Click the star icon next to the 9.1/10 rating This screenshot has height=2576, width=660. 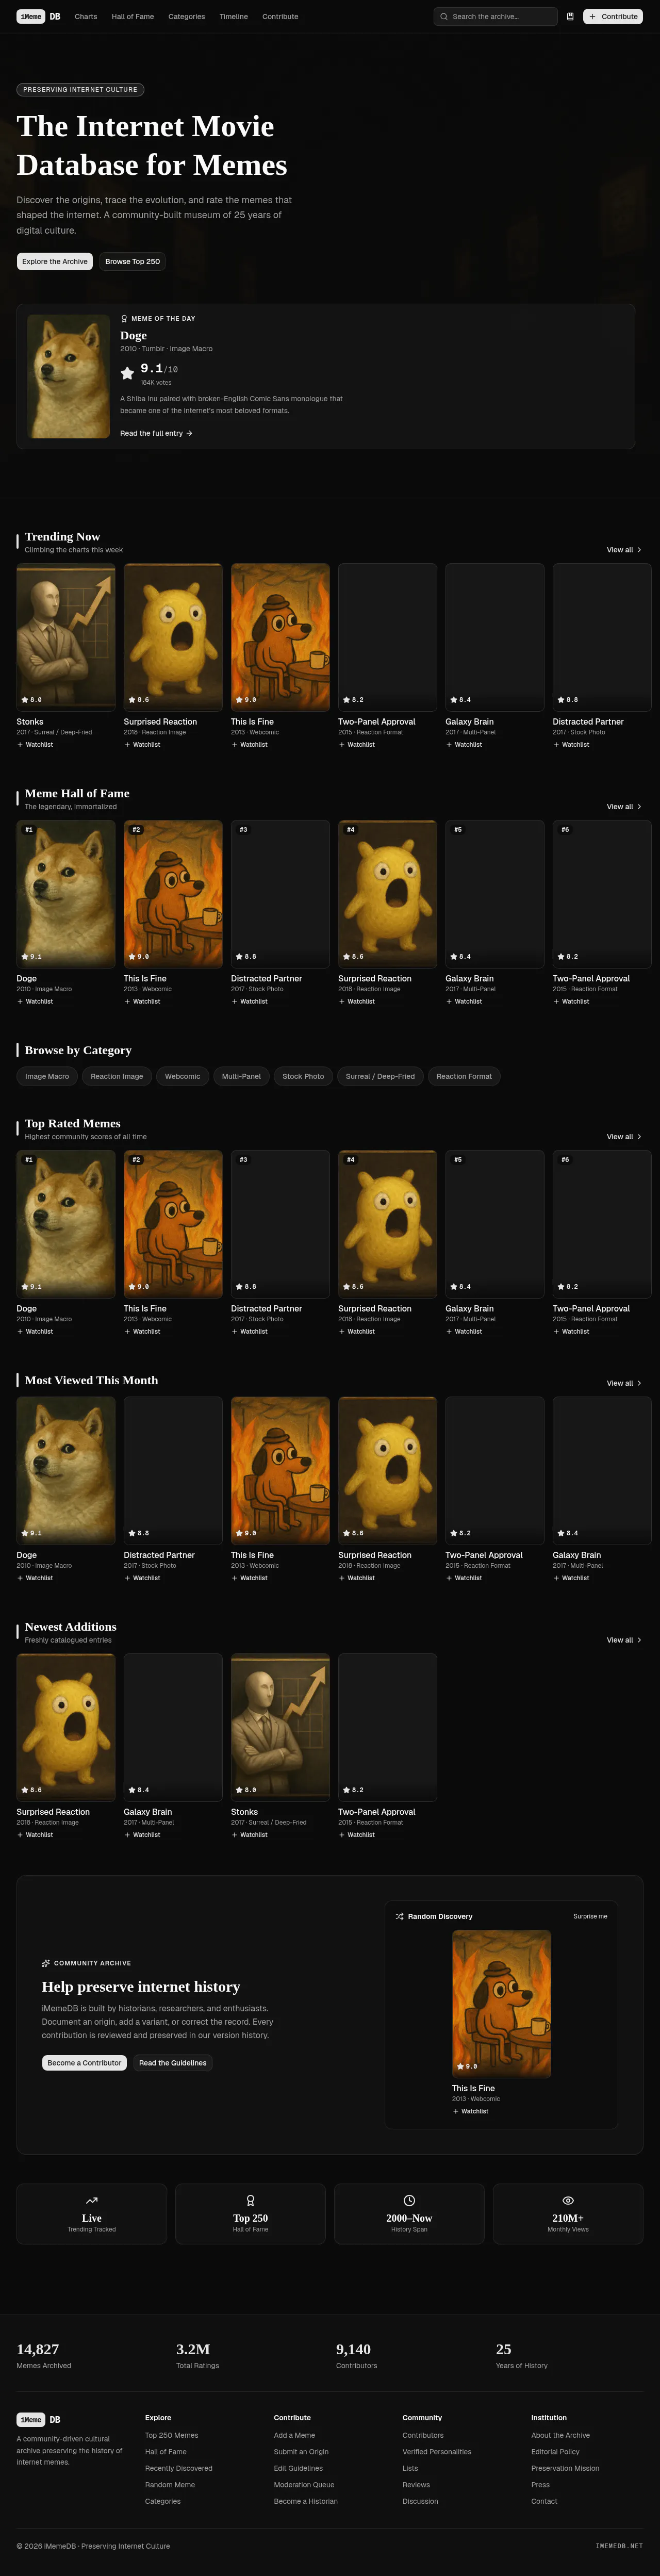pyautogui.click(x=127, y=373)
